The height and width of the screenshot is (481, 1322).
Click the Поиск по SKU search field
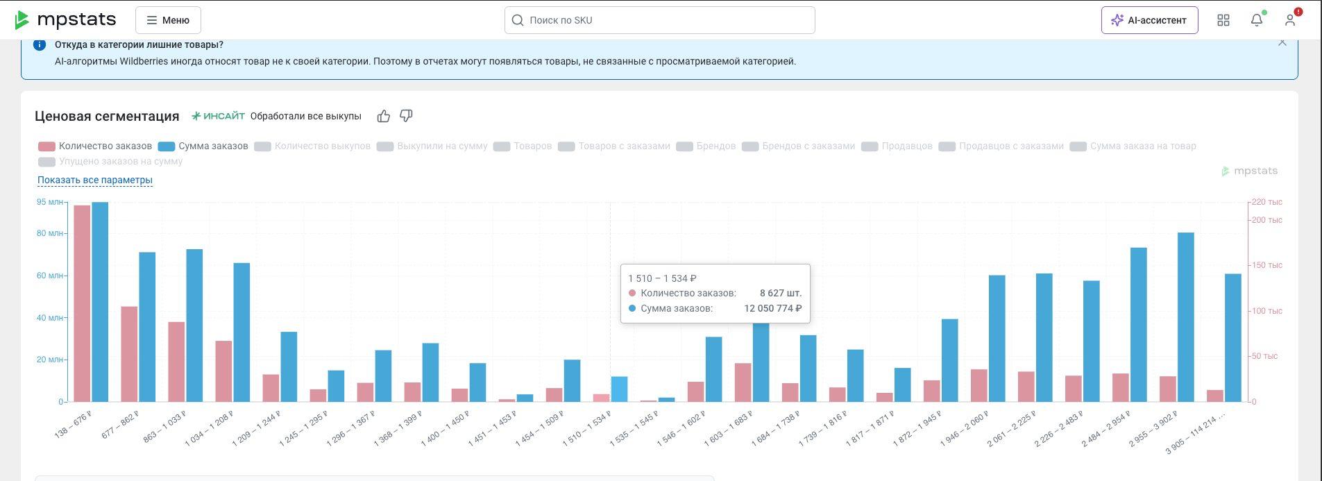(x=659, y=20)
